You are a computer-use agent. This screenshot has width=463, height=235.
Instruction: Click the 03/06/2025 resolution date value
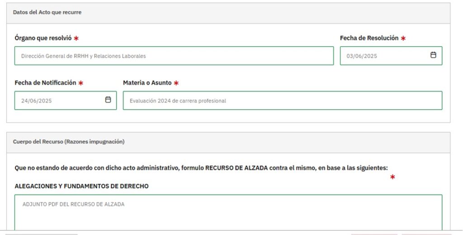click(362, 56)
